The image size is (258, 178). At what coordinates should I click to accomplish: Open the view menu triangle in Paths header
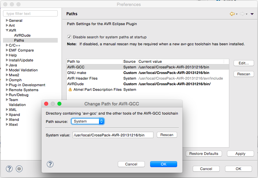[252, 14]
